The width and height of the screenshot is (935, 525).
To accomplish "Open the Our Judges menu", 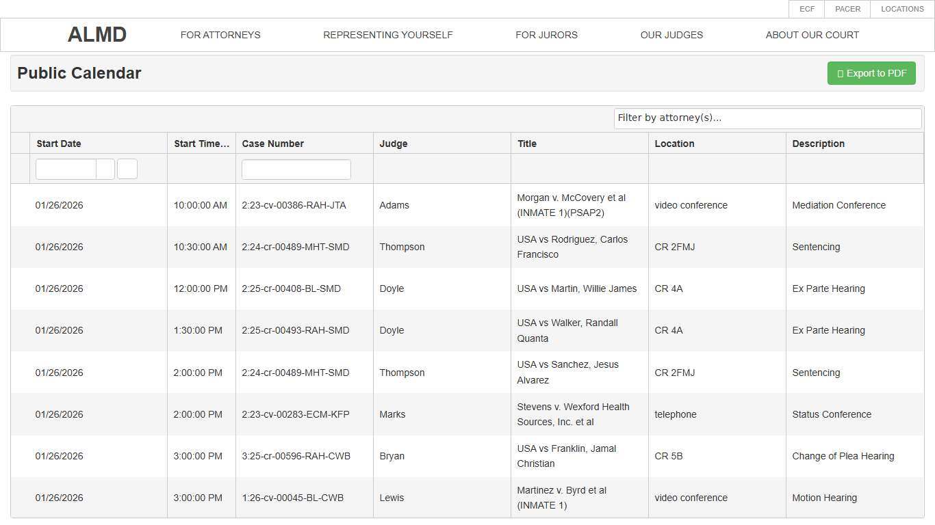I will 671,35.
